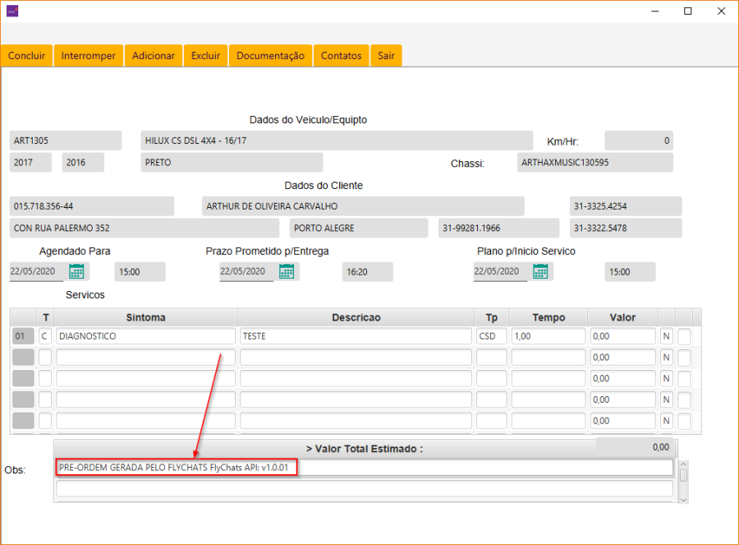Click Plano p/Inicio Servico time 15:00
Screen dimensions: 739x545
click(x=630, y=272)
